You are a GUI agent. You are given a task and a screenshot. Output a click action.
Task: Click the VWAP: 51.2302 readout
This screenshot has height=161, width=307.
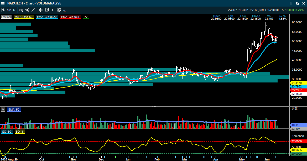(x=238, y=10)
